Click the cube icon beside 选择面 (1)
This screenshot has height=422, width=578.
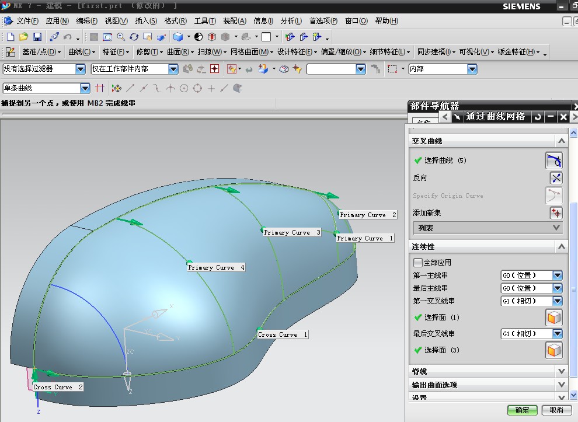coord(553,318)
